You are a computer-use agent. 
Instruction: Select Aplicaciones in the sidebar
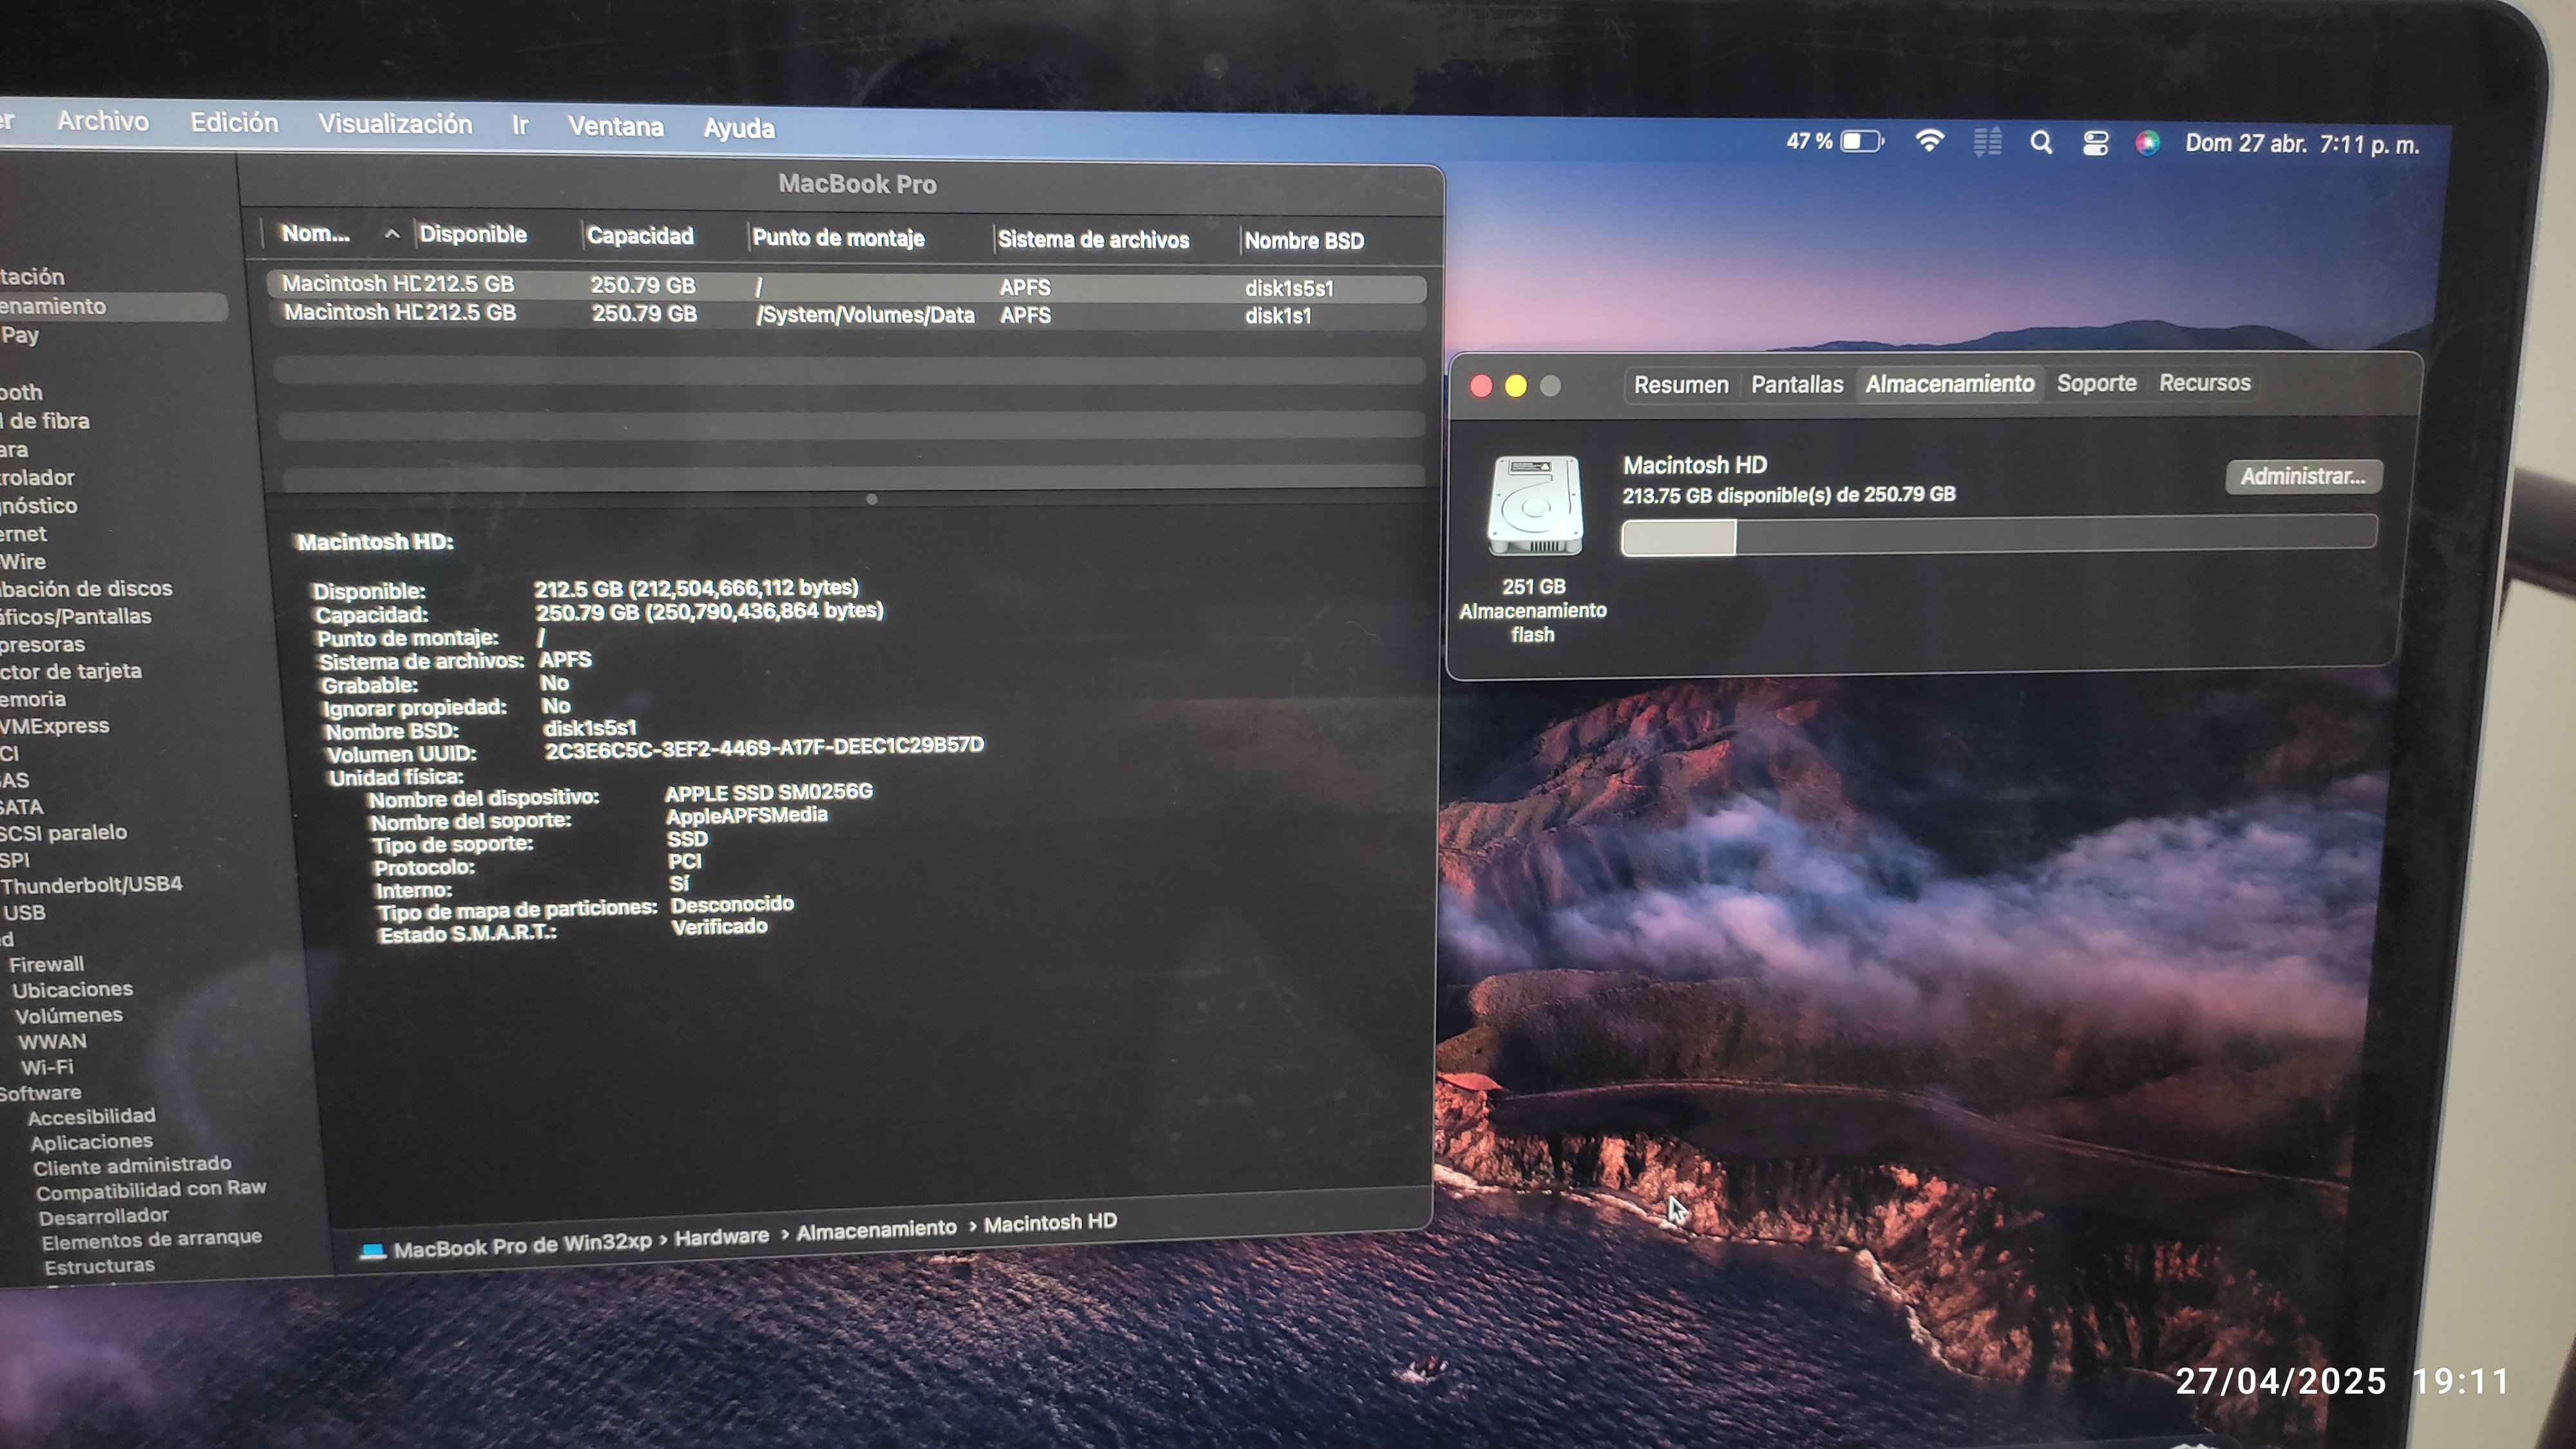click(91, 1142)
